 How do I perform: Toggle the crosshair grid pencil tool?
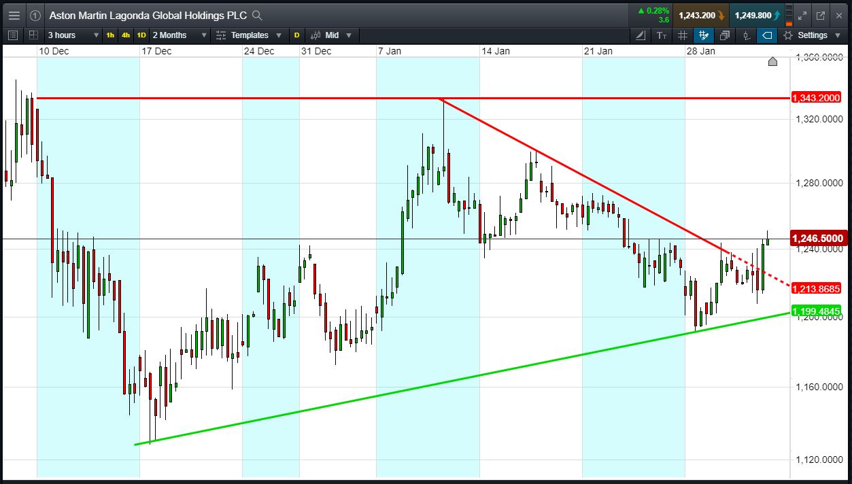point(704,35)
